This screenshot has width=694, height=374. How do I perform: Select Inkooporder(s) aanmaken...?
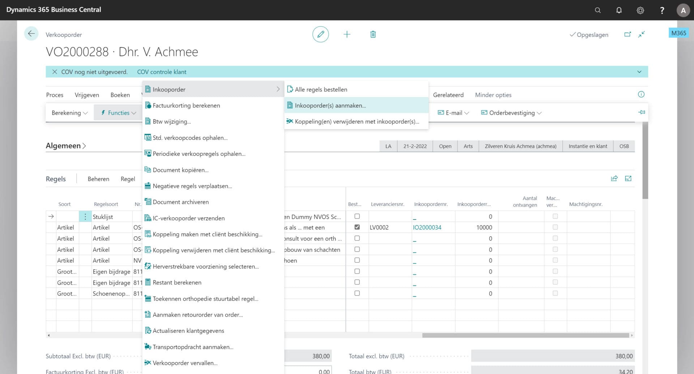click(356, 106)
